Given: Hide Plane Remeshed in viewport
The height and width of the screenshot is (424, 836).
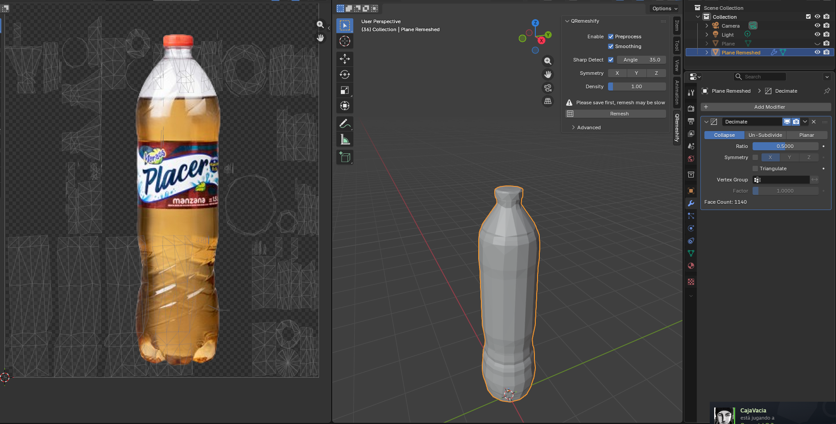Looking at the screenshot, I should pyautogui.click(x=817, y=52).
